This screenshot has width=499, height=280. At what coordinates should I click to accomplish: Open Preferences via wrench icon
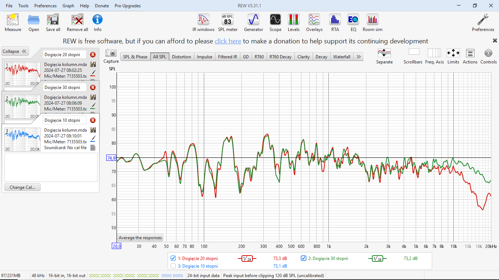[x=483, y=23]
